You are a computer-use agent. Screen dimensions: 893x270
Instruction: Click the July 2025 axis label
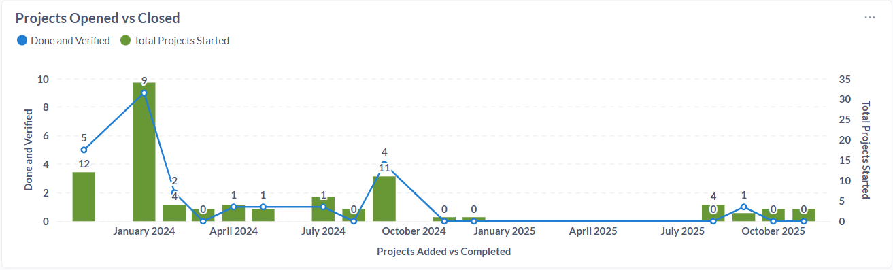[x=683, y=231]
